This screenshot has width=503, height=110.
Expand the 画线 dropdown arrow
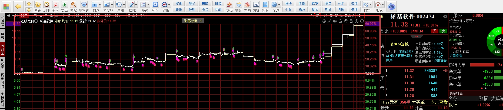tap(136, 5)
